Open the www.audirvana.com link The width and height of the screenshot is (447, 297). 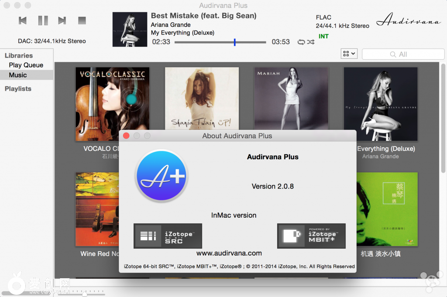229,253
